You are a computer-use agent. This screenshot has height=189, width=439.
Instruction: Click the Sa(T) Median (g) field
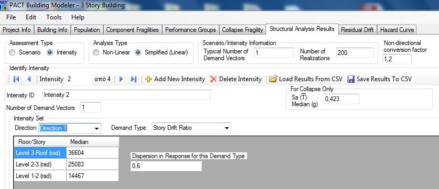click(x=341, y=99)
